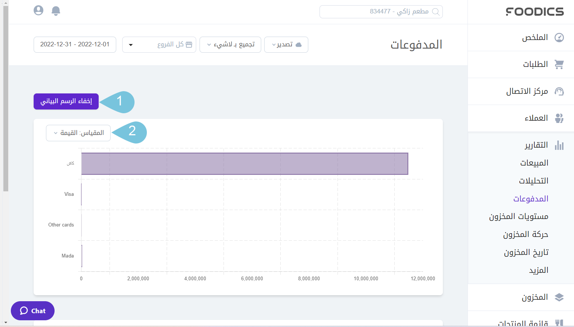
Task: Open the الملخص dashboard icon in sidebar
Action: (x=559, y=37)
